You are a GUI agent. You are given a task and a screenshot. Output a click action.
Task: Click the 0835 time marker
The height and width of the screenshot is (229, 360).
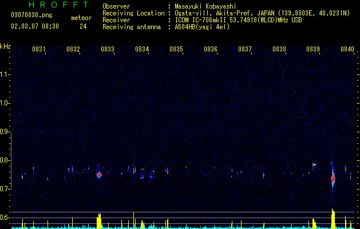pos(176,49)
